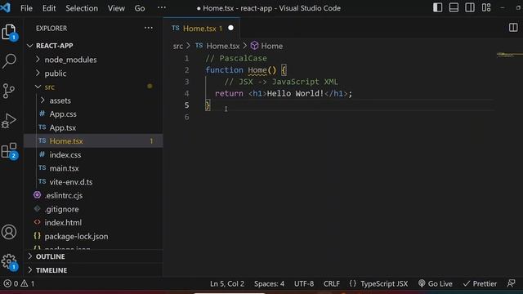
Task: Click UTF-8 encoding in status bar
Action: click(304, 283)
